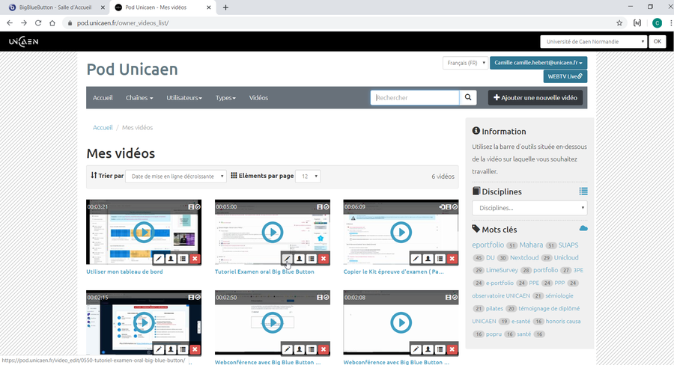674x365 pixels.
Task: Open list icon for 'Tutoriel Examen oral' video
Action: pos(312,259)
